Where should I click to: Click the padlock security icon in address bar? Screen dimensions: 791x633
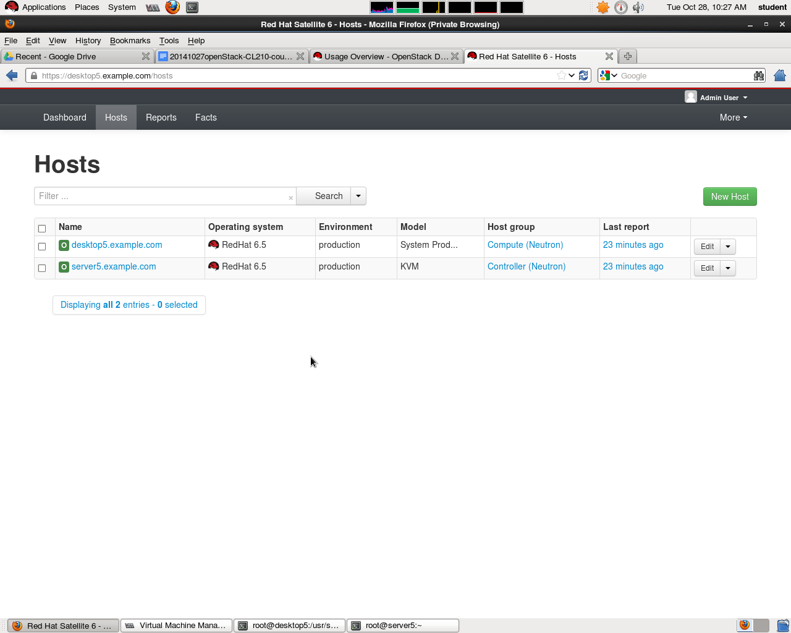pos(33,75)
